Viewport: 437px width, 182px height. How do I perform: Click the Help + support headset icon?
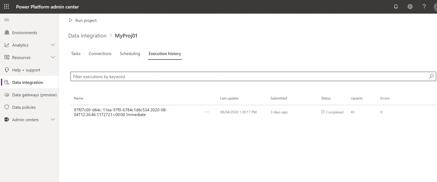(6, 70)
